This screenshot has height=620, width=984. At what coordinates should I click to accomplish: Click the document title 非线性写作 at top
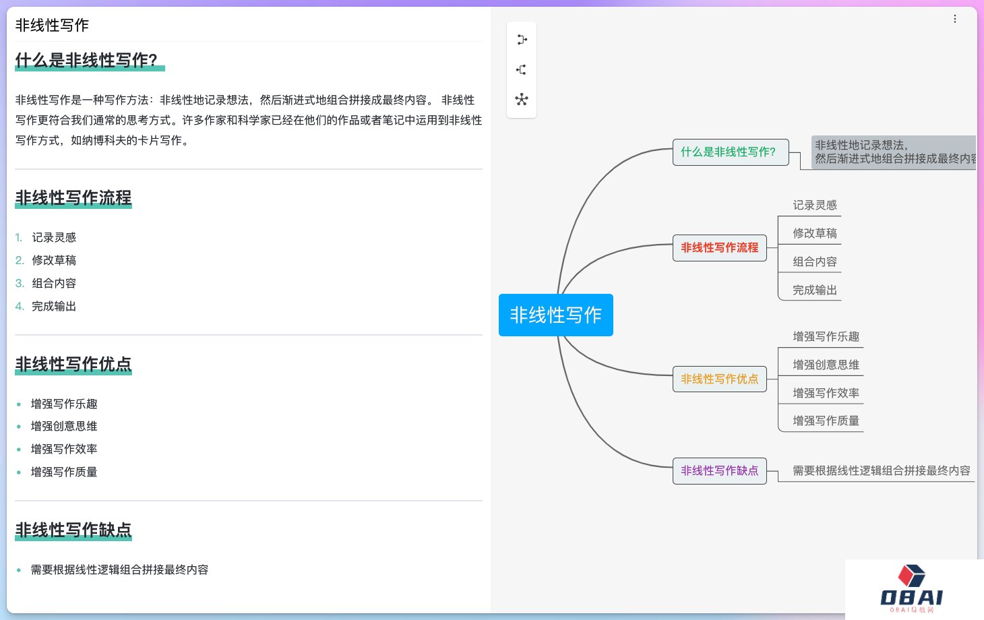52,26
